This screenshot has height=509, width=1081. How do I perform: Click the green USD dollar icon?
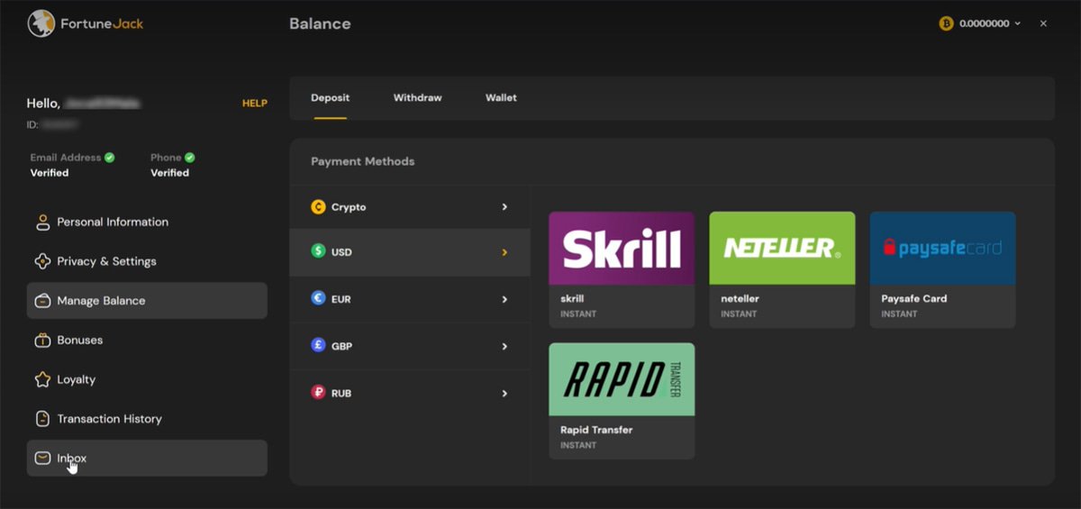318,252
